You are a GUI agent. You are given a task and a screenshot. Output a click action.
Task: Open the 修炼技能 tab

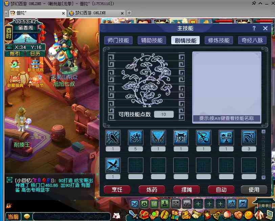pyautogui.click(x=219, y=41)
